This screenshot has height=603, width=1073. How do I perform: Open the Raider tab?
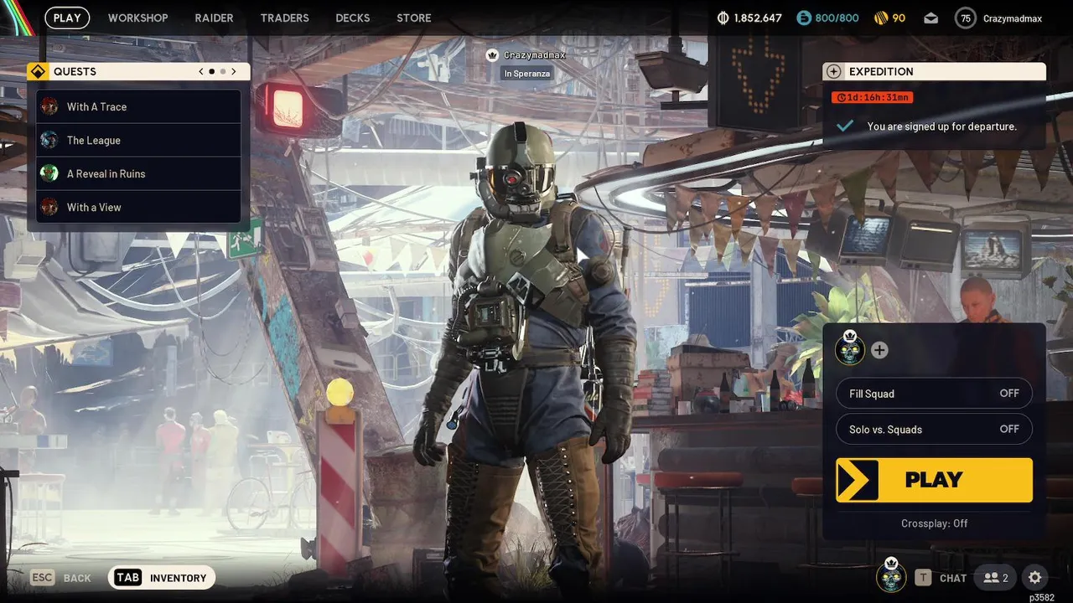click(215, 18)
